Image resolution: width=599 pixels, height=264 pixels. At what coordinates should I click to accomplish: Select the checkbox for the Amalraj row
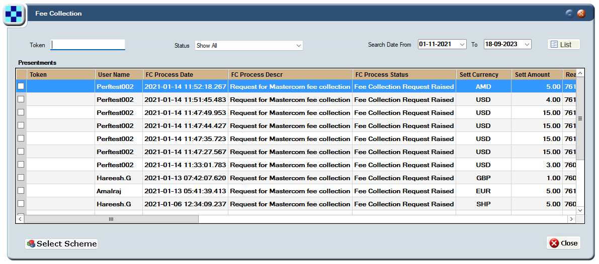21,190
